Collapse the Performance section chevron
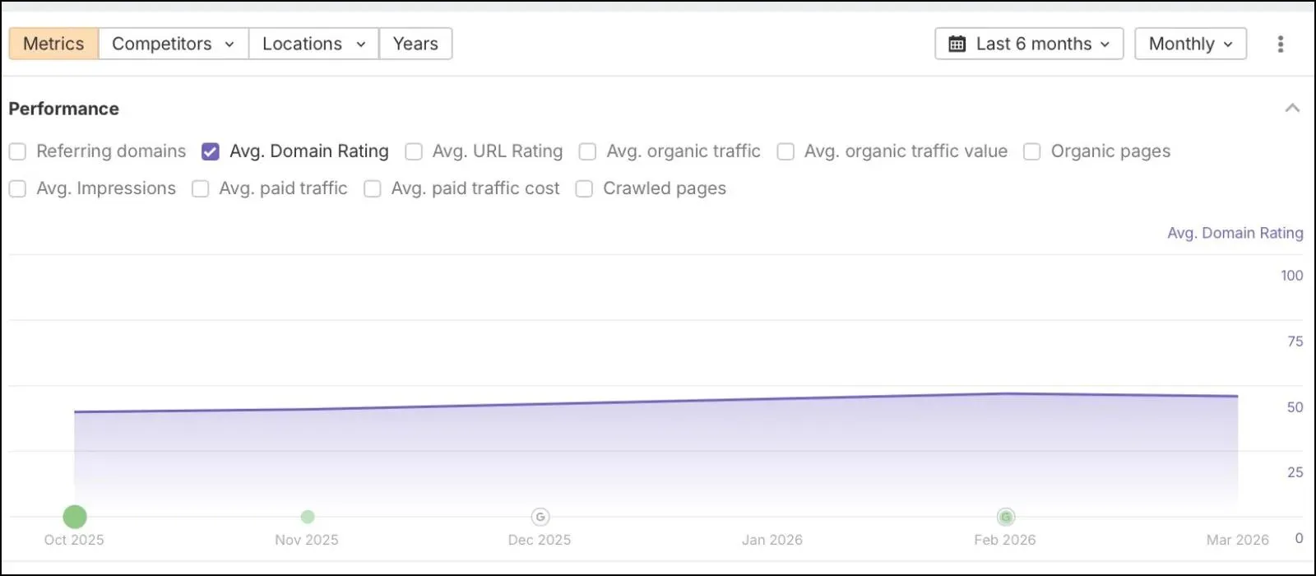The width and height of the screenshot is (1316, 576). [x=1292, y=109]
